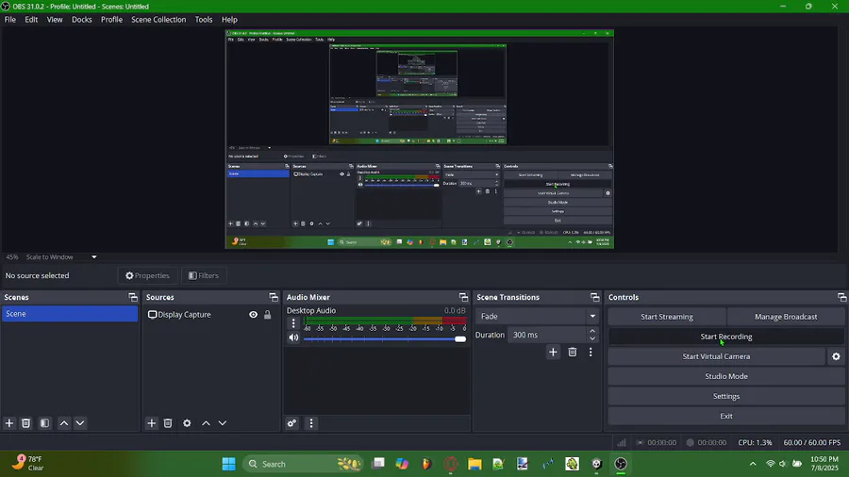849x477 pixels.
Task: Adjust Desktop Audio volume slider
Action: pos(385,339)
